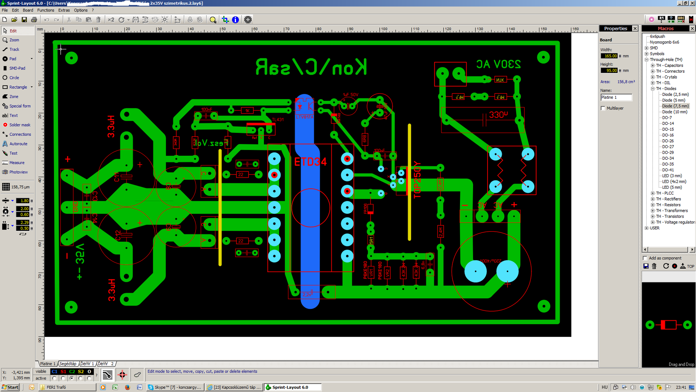Screen dimensions: 696x392
Task: Open the FERI Trafó taskbar window
Action: tap(67, 387)
